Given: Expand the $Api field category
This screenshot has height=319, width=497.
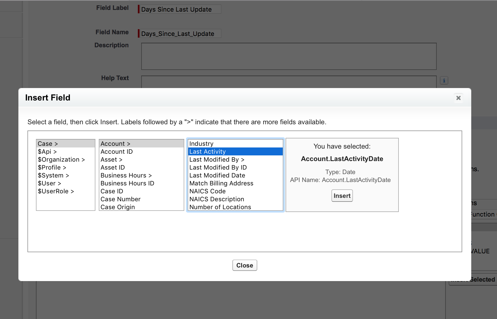Looking at the screenshot, I should tap(47, 152).
